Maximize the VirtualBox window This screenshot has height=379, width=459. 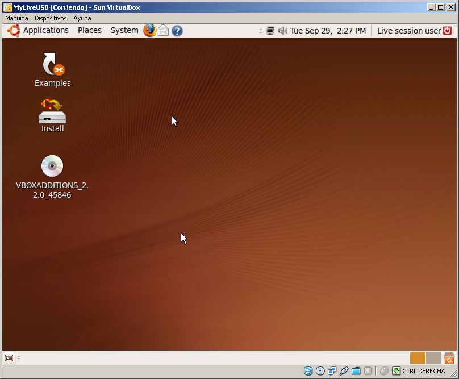pyautogui.click(x=441, y=7)
